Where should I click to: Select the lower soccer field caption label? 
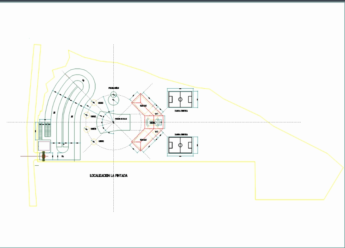point(181,134)
